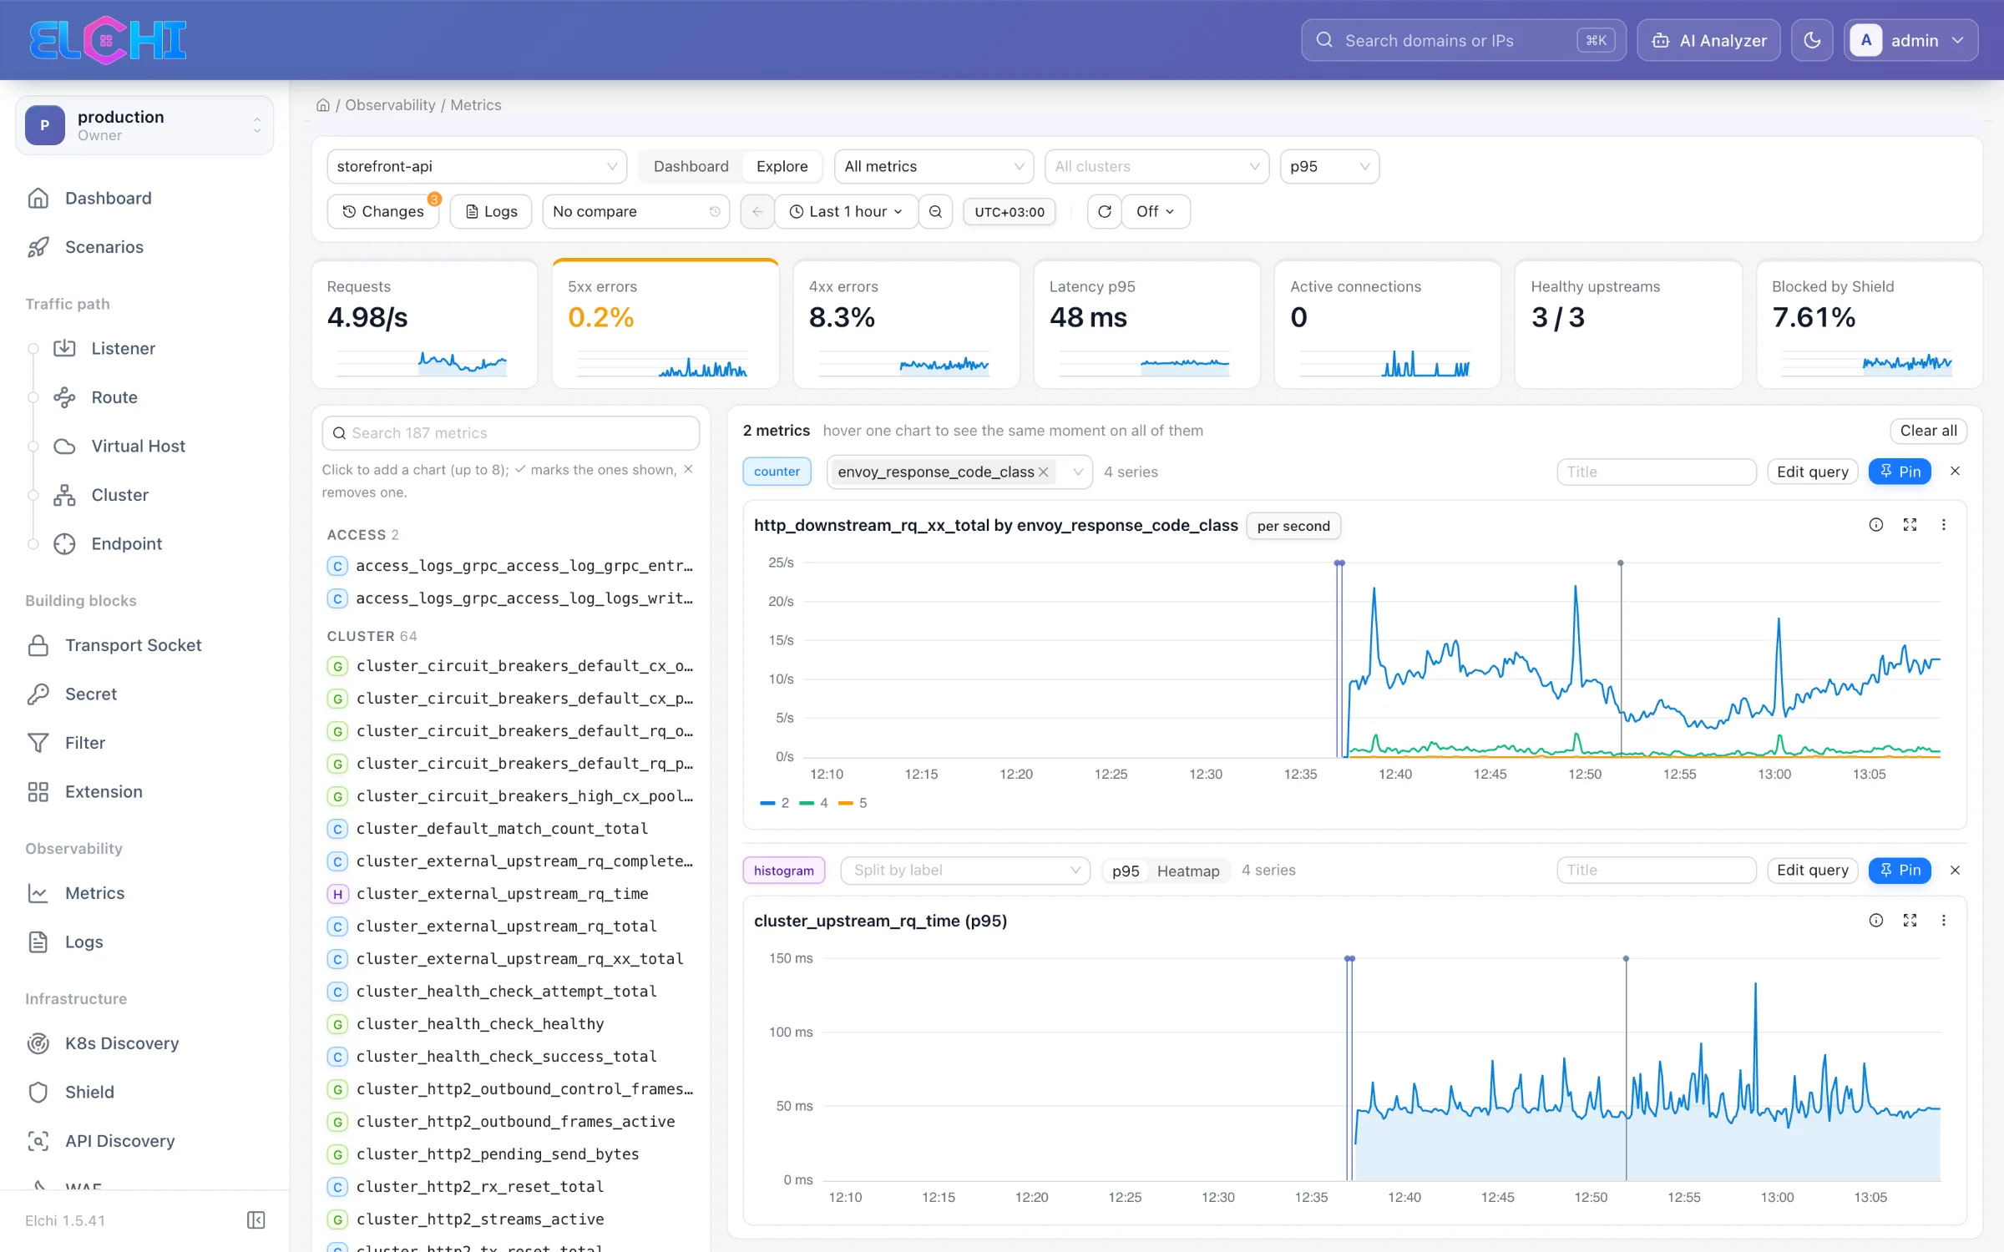Focus Search domains or IPs field

pyautogui.click(x=1463, y=40)
